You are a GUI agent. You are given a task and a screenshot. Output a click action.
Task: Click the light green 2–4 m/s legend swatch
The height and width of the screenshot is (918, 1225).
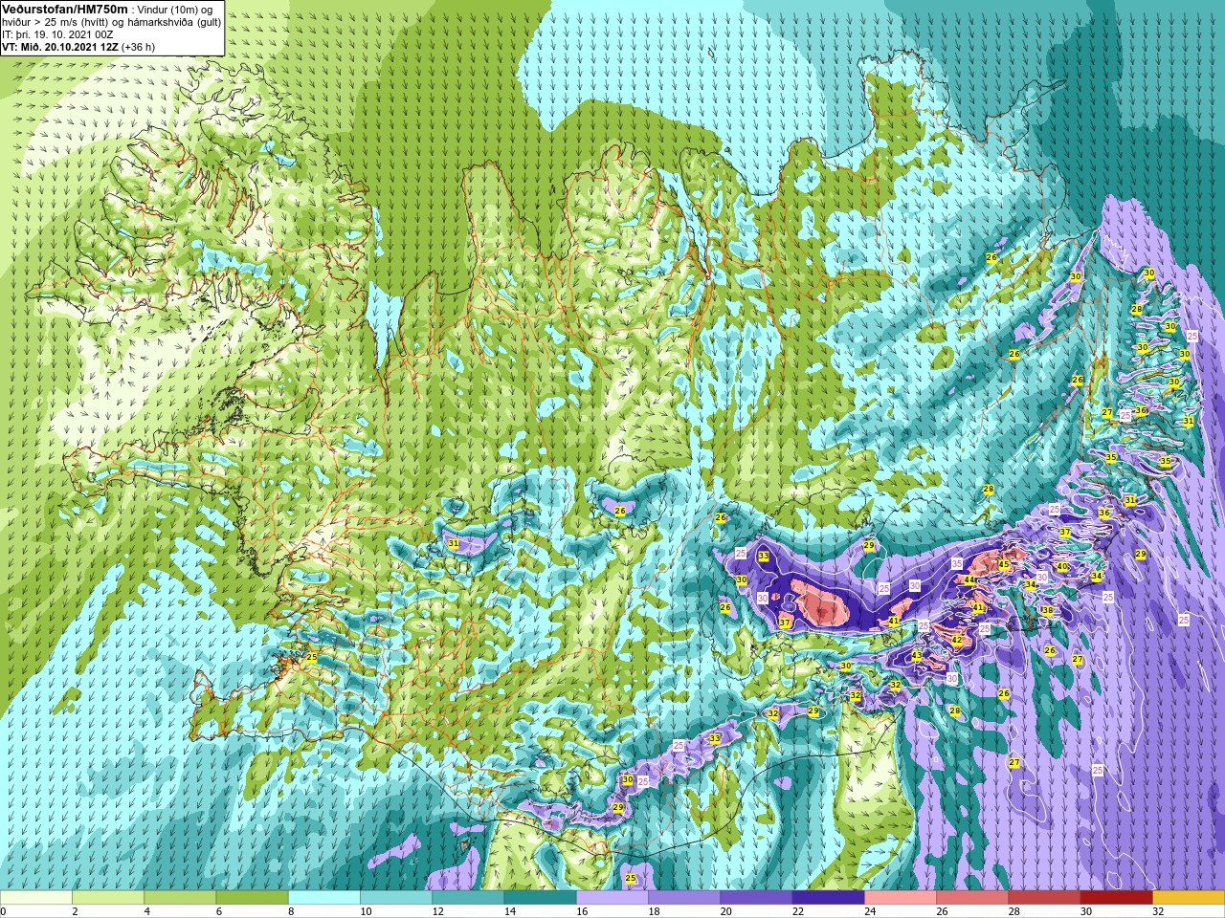[x=108, y=897]
